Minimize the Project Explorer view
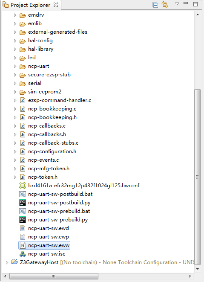This screenshot has width=204, height=282. tap(186, 3)
